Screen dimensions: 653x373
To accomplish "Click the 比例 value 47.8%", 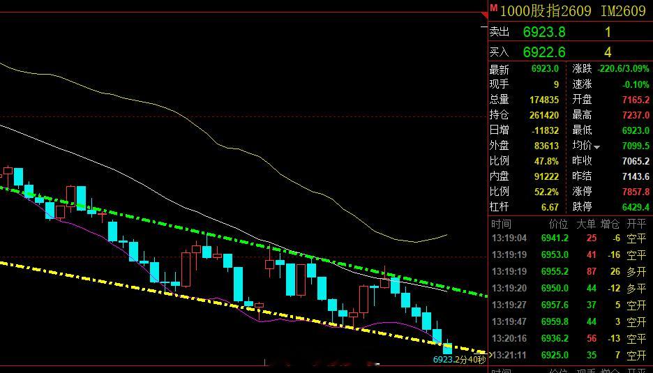I will [546, 161].
